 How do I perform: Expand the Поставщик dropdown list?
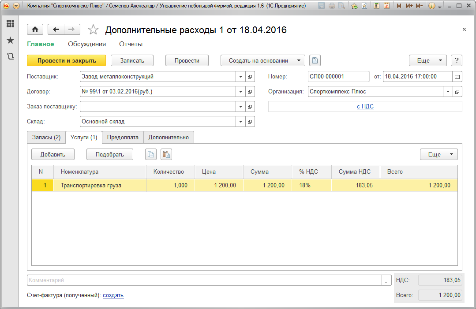pyautogui.click(x=240, y=77)
